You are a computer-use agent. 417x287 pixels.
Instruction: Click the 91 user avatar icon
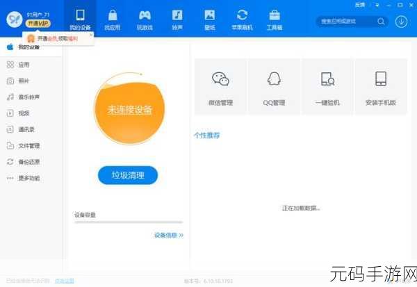pos(15,19)
